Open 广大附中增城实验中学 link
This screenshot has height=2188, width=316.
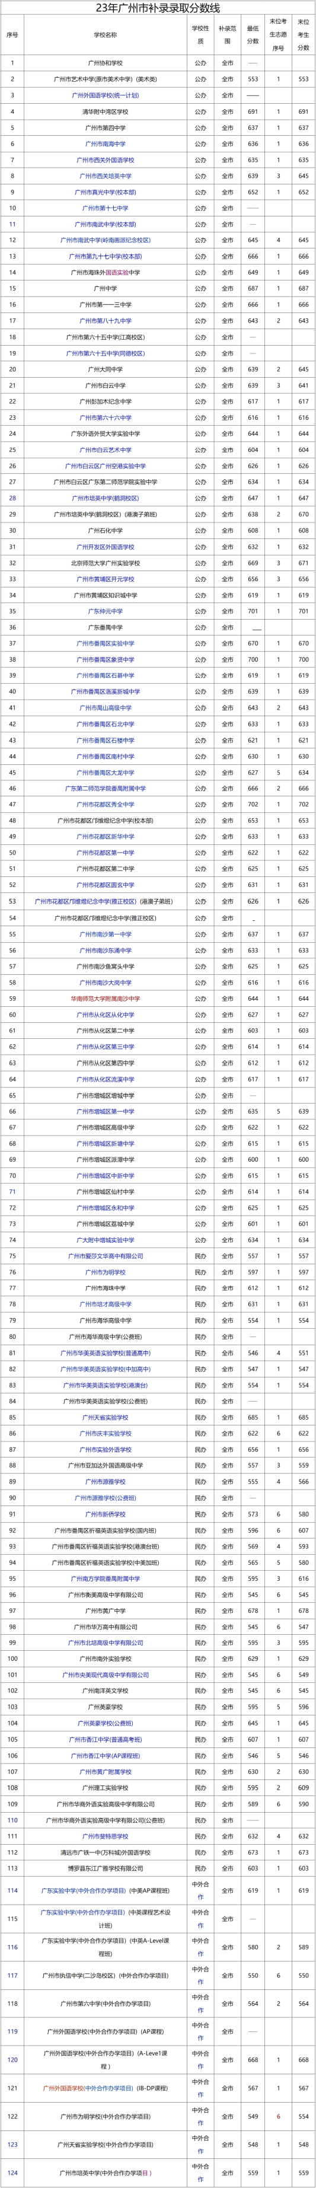[106, 1240]
